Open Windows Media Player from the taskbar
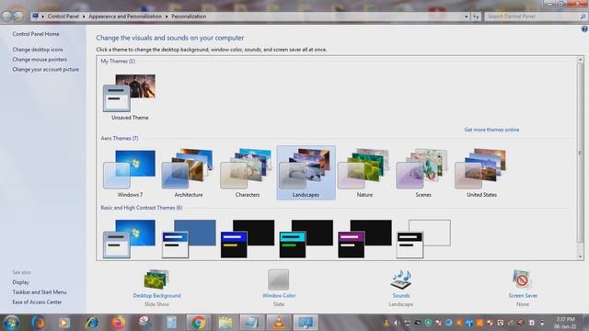The width and height of the screenshot is (589, 331). (64, 323)
